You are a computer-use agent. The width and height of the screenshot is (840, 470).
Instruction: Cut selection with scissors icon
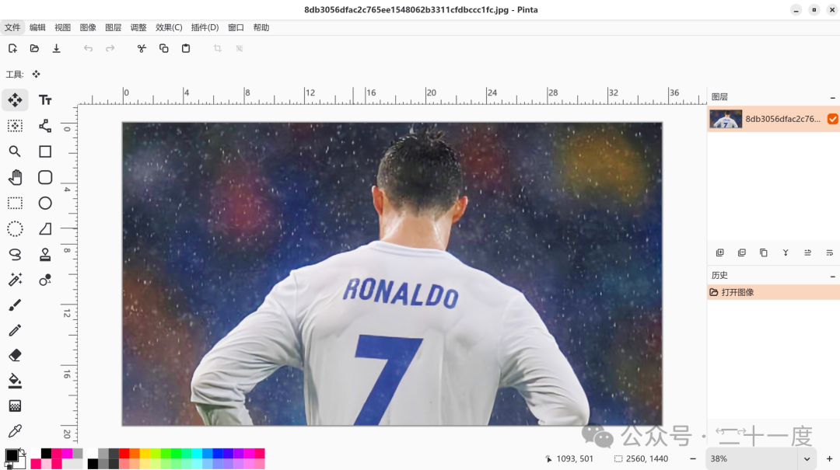[142, 48]
